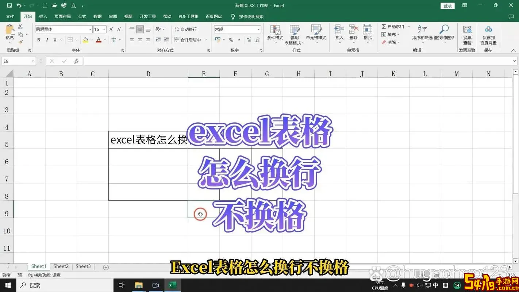
Task: Toggle underline formatting
Action: pyautogui.click(x=55, y=40)
